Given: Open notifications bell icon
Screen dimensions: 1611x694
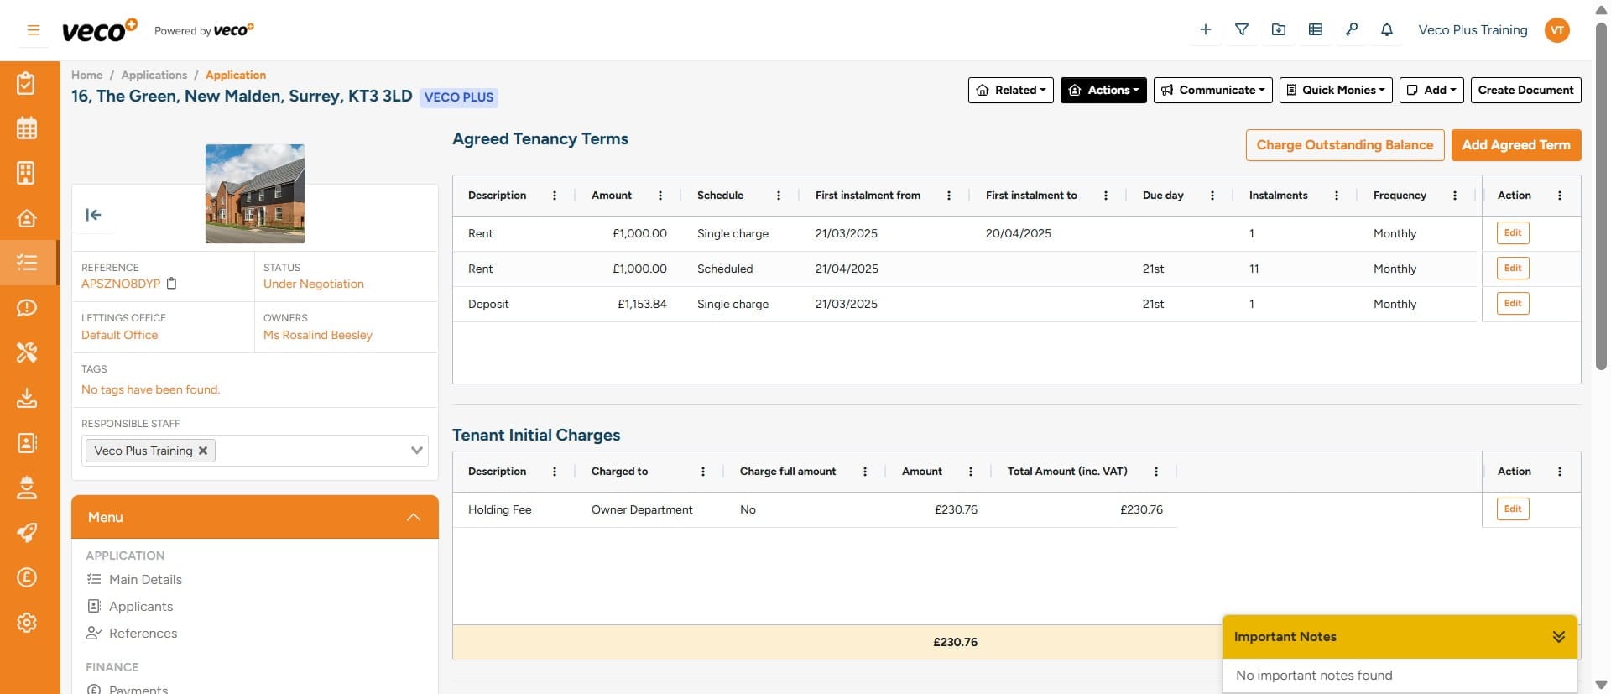Looking at the screenshot, I should click(x=1387, y=29).
